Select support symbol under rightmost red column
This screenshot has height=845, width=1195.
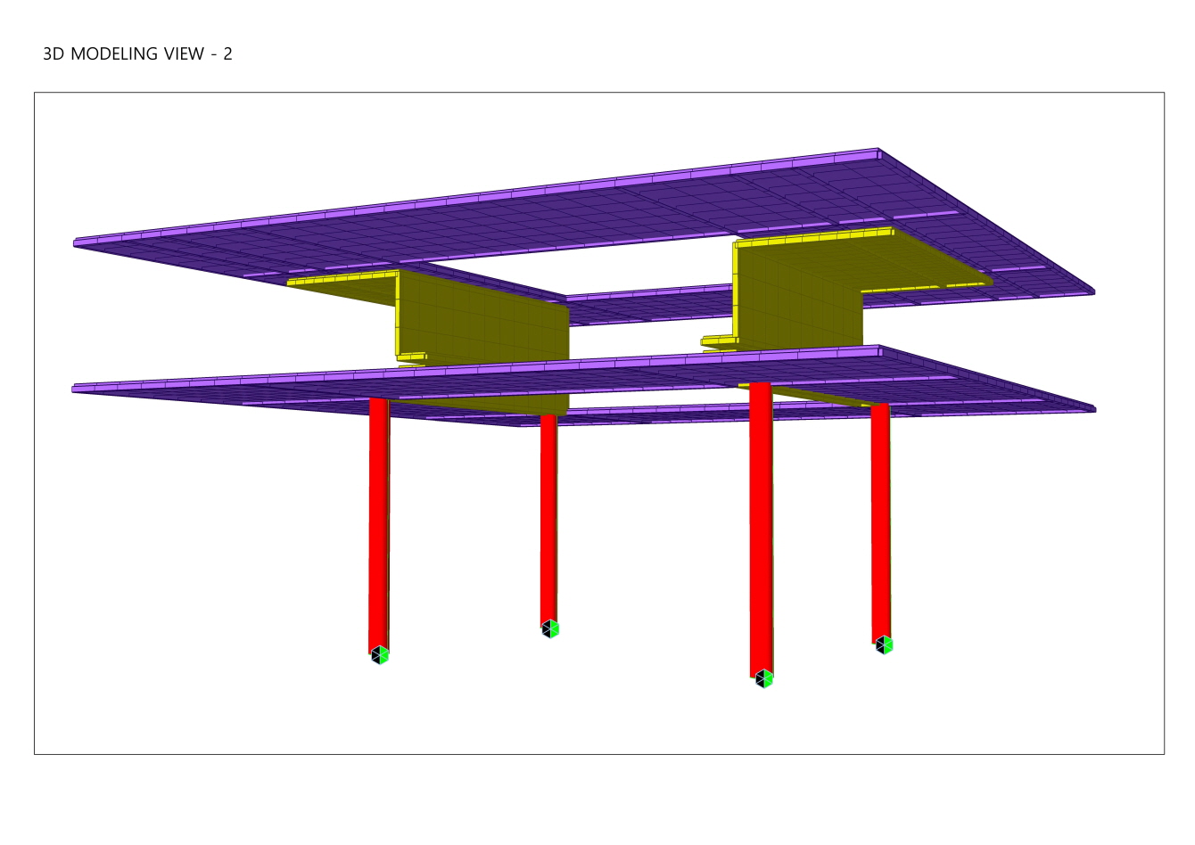click(x=884, y=644)
